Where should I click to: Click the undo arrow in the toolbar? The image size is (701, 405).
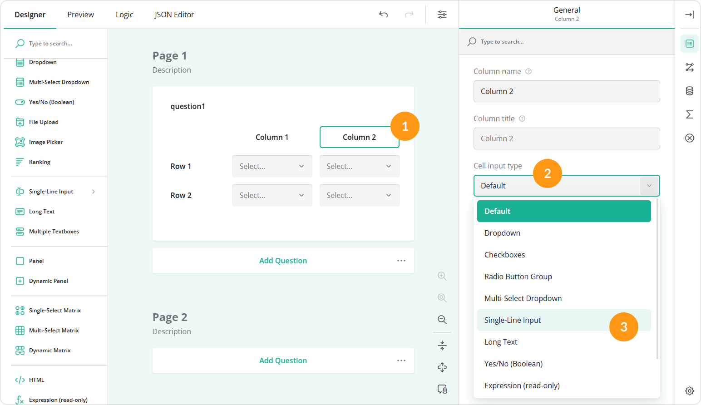(x=383, y=15)
